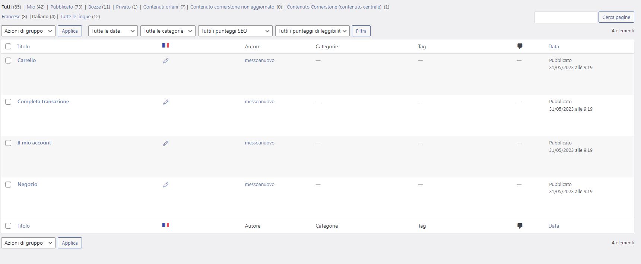
Task: Open the Completa transazione page link
Action: (43, 101)
